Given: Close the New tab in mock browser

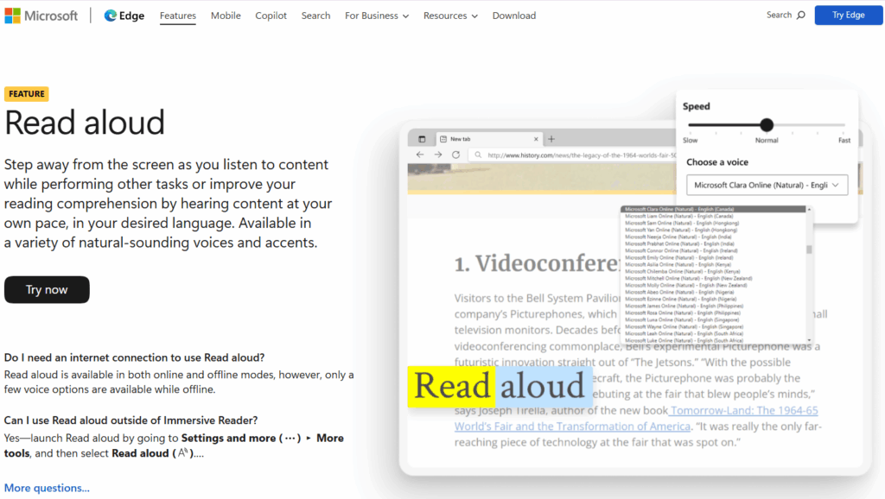Looking at the screenshot, I should point(536,139).
